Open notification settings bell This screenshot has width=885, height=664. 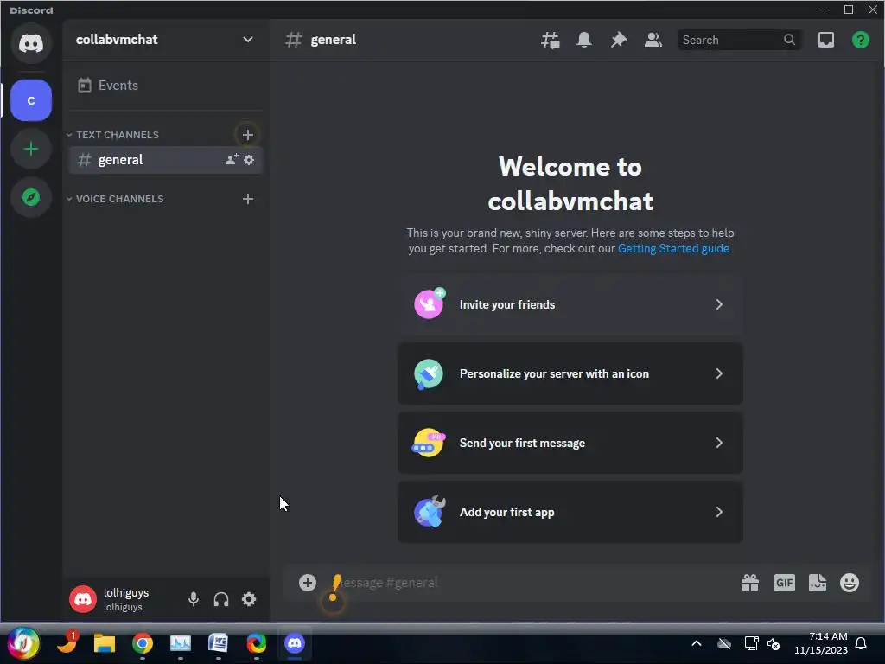point(584,40)
